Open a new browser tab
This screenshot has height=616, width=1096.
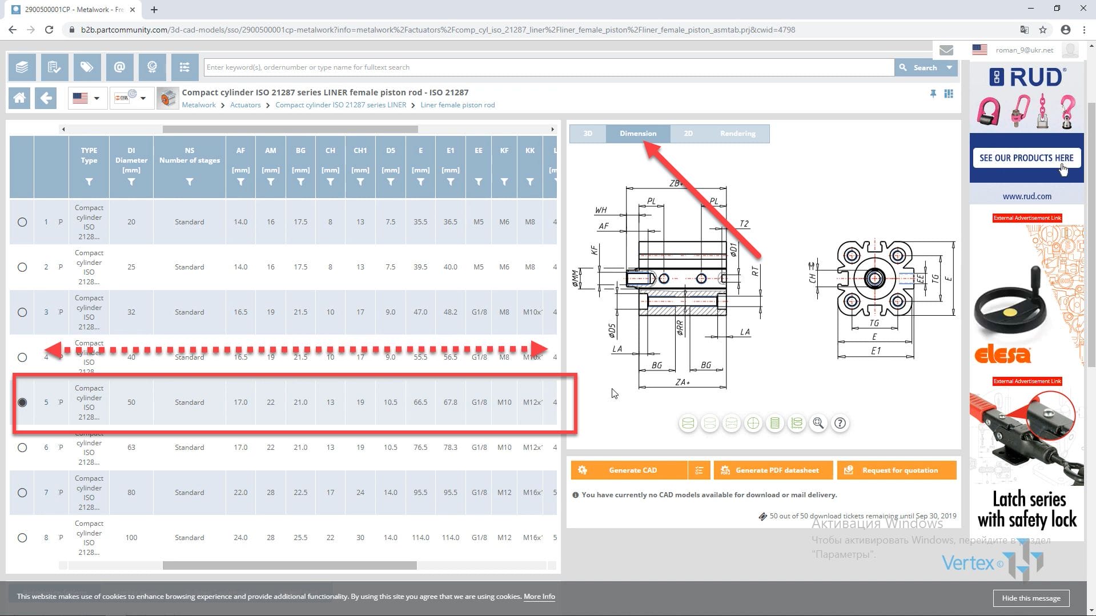click(154, 9)
